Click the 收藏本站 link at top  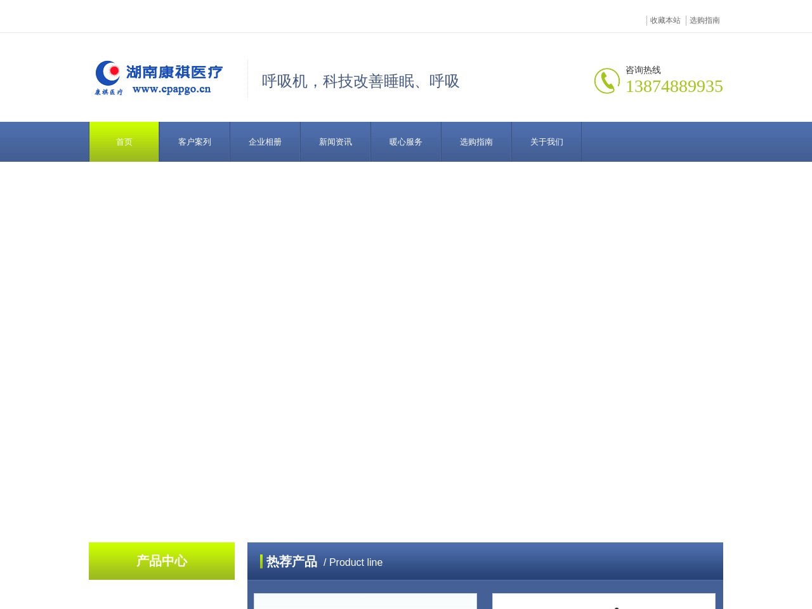coord(665,20)
